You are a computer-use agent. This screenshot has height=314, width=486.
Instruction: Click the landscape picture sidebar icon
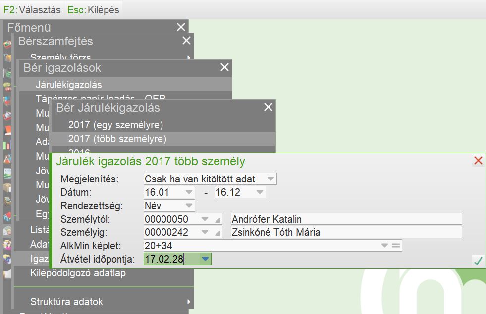(x=7, y=173)
